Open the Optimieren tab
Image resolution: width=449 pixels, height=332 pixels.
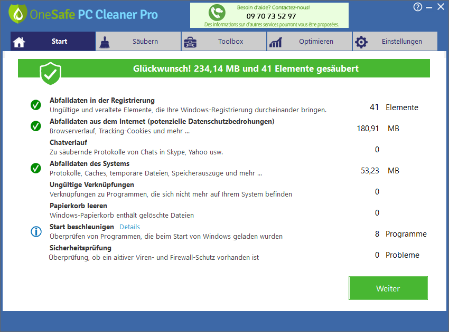click(310, 42)
